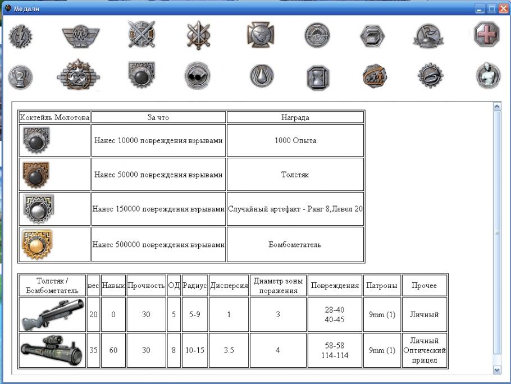The width and height of the screenshot is (511, 384).
Task: Click the crossed swords round medal
Action: click(x=141, y=35)
